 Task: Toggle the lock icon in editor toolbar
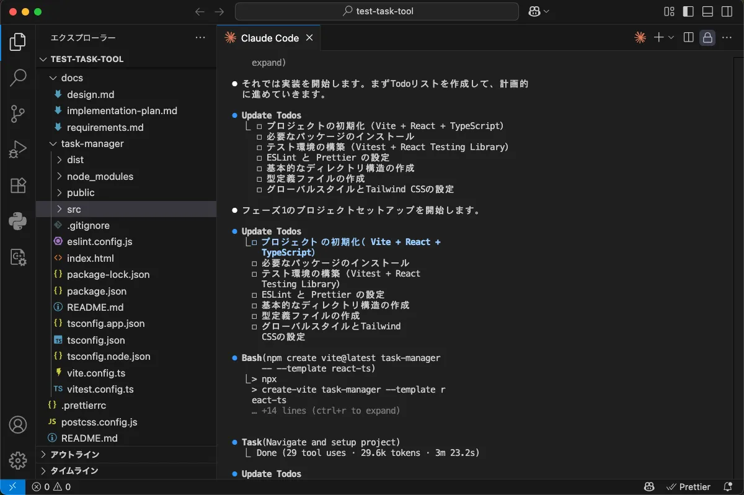tap(707, 38)
